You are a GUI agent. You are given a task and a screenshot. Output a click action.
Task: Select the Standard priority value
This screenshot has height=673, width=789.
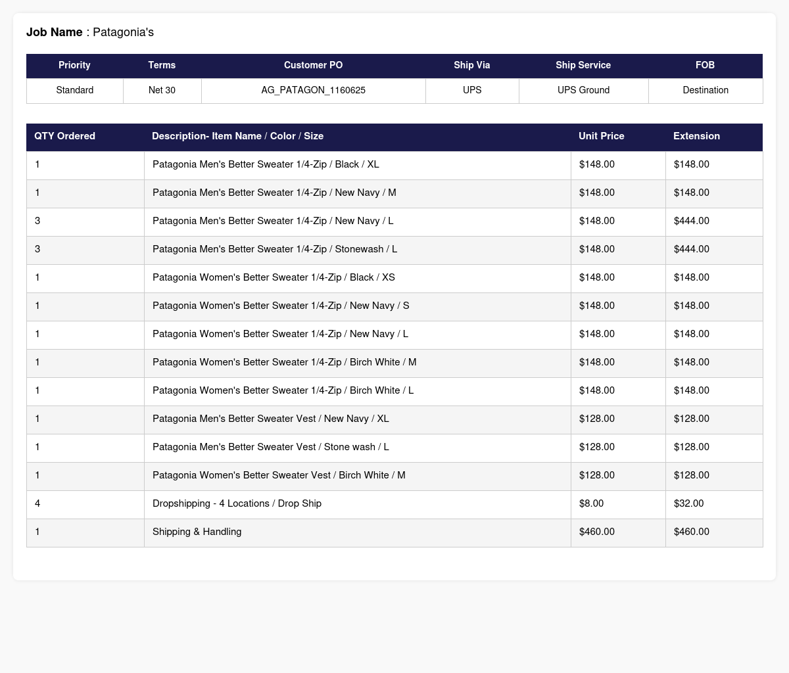tap(75, 91)
